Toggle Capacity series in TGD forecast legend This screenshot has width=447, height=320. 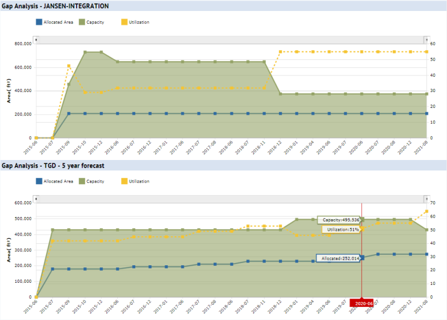[x=82, y=181]
